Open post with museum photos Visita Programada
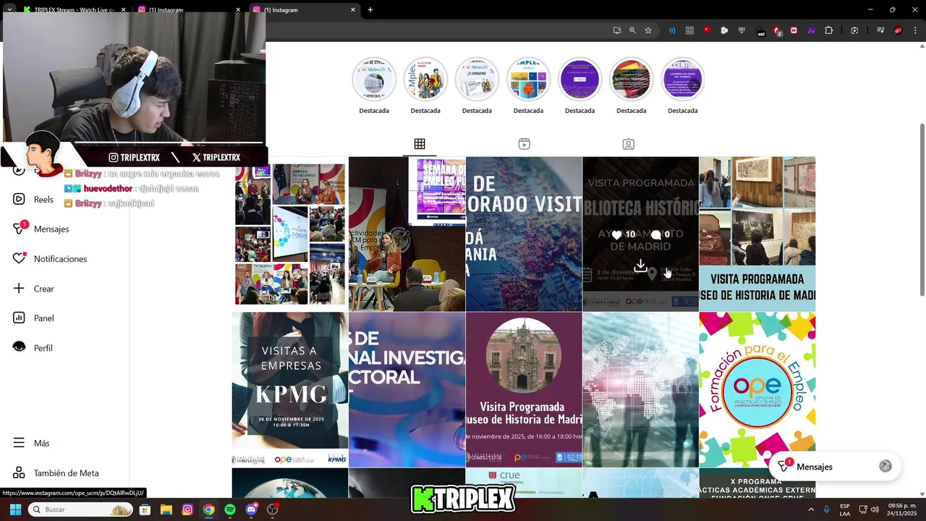This screenshot has width=926, height=521. 757,234
